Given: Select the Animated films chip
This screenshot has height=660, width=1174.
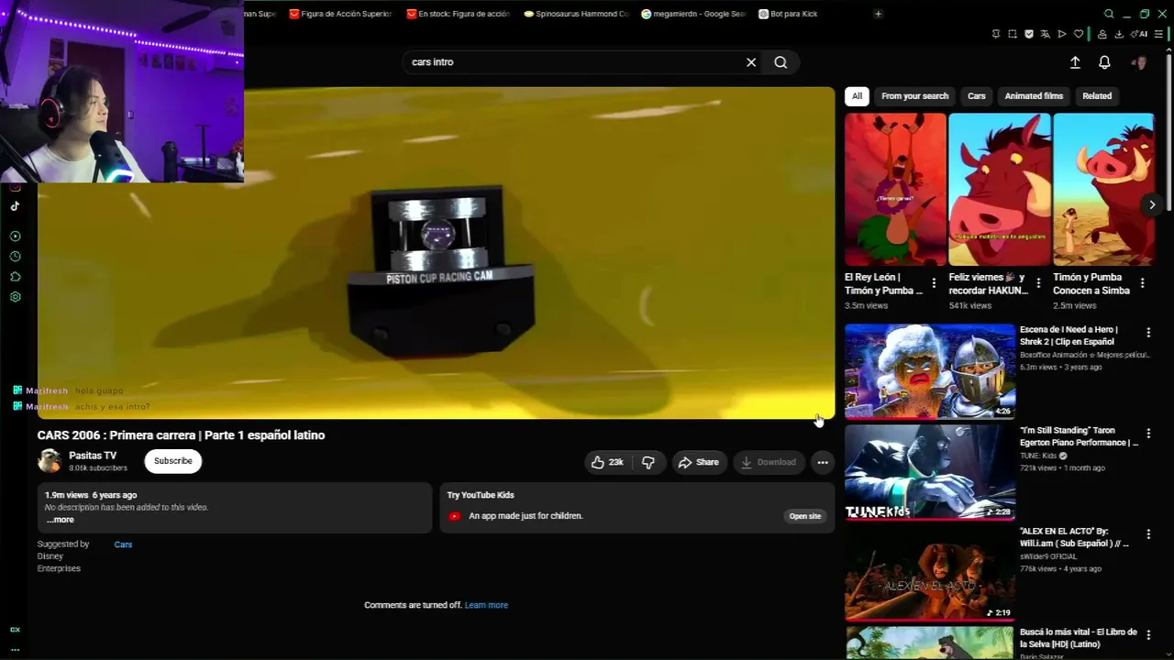Looking at the screenshot, I should click(x=1034, y=96).
